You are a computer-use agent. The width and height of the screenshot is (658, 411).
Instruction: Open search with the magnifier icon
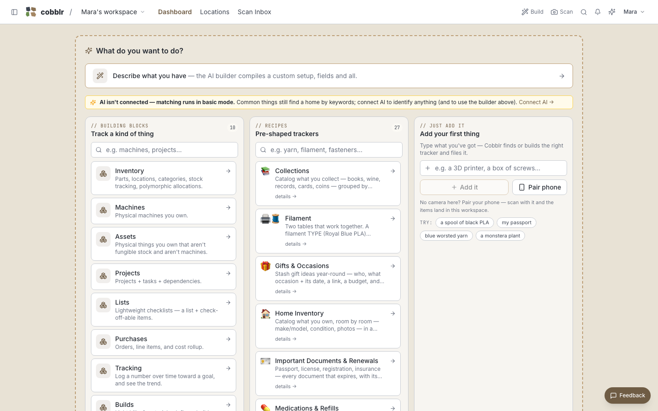pos(584,12)
